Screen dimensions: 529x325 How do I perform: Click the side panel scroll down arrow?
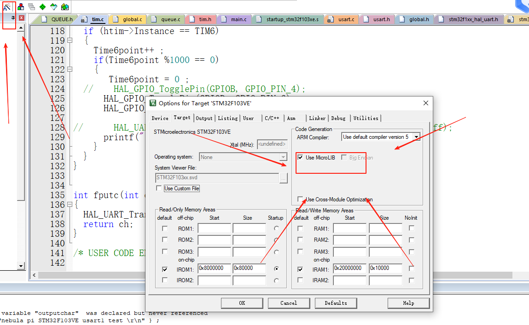point(21,266)
